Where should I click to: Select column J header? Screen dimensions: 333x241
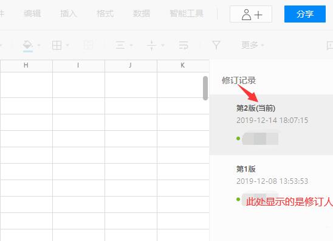[x=131, y=66]
